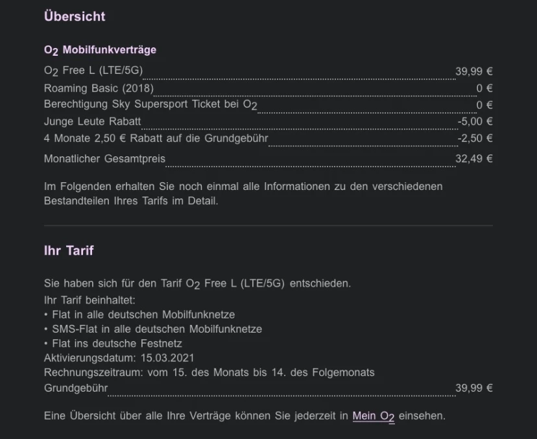Click the 39,99 € price for O2 Free L
The height and width of the screenshot is (439, 537).
(473, 71)
